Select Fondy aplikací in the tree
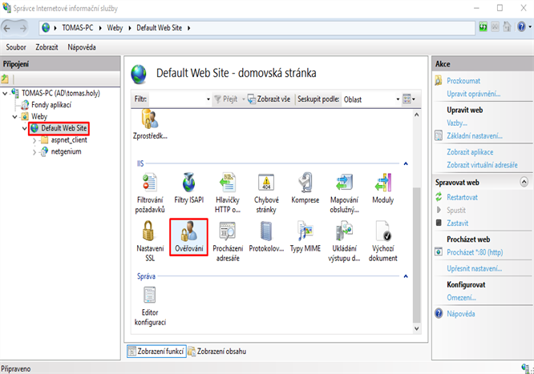 [51, 105]
